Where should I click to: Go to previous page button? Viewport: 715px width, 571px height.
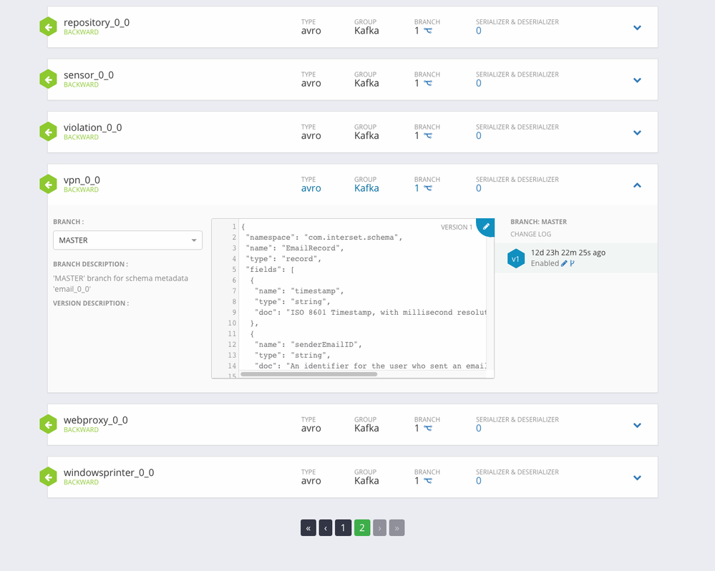[326, 528]
